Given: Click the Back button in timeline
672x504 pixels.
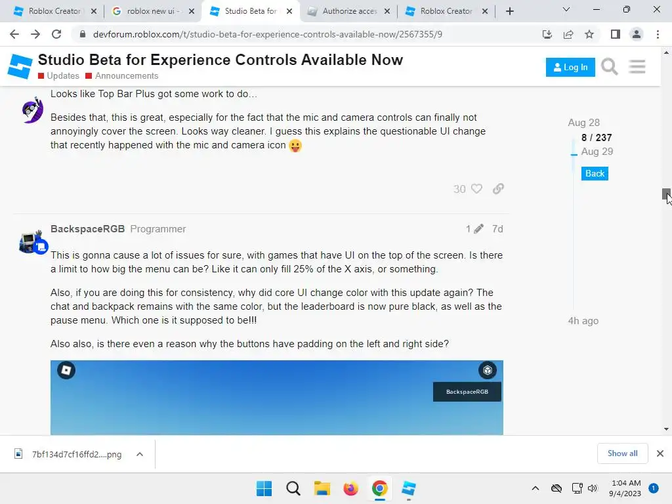Looking at the screenshot, I should 595,173.
